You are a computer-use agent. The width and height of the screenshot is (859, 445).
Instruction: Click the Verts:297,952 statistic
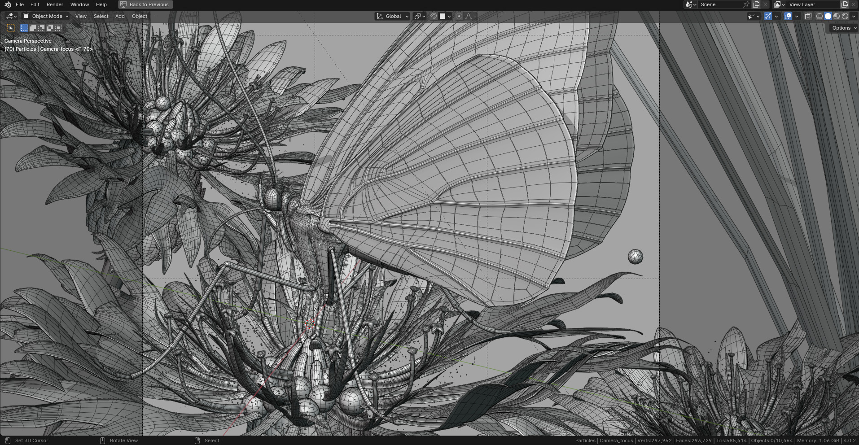click(654, 441)
